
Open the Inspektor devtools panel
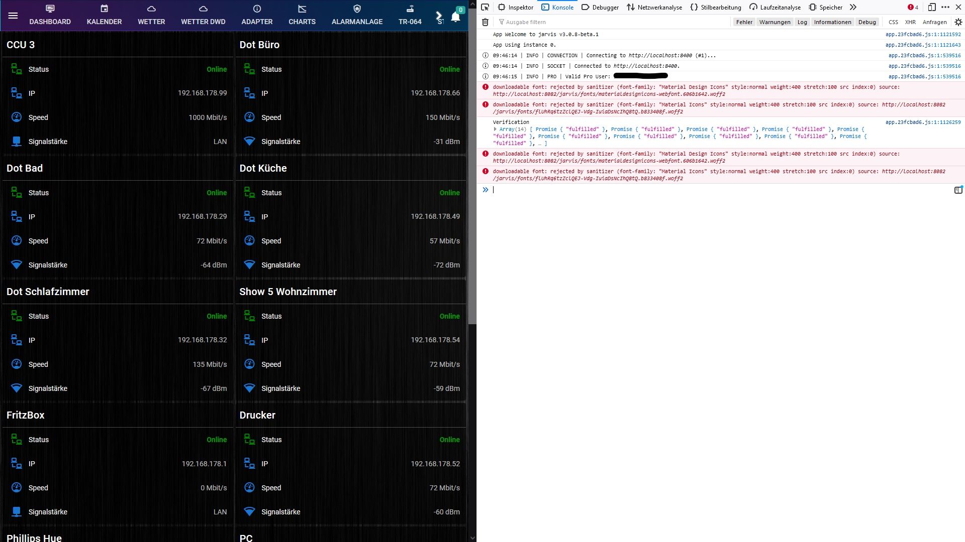(516, 7)
